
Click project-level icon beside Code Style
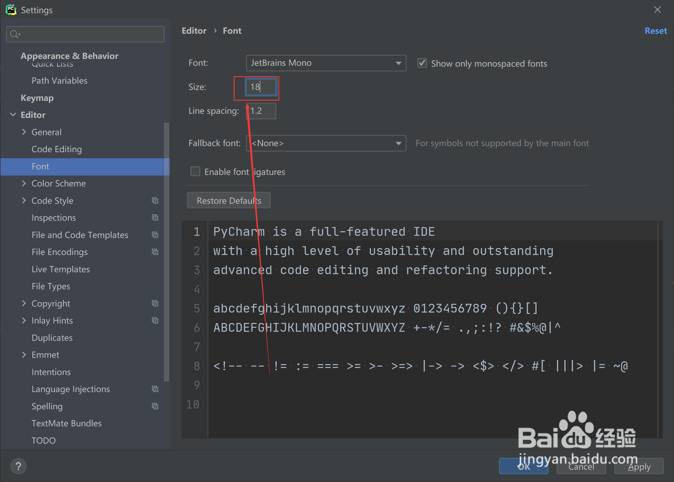[x=155, y=201]
